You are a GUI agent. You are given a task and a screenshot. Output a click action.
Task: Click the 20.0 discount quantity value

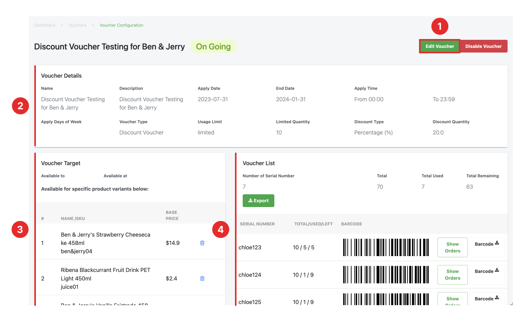pos(438,132)
